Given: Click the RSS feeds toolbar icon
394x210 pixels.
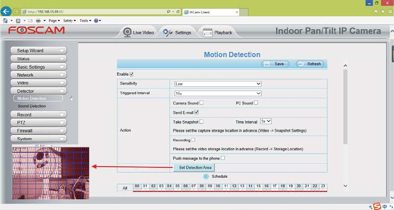Looking at the screenshot, I should pyautogui.click(x=18, y=20).
